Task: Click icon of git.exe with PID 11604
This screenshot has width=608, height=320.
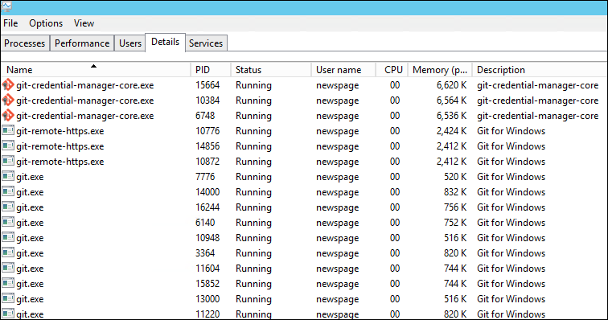Action: click(x=8, y=268)
